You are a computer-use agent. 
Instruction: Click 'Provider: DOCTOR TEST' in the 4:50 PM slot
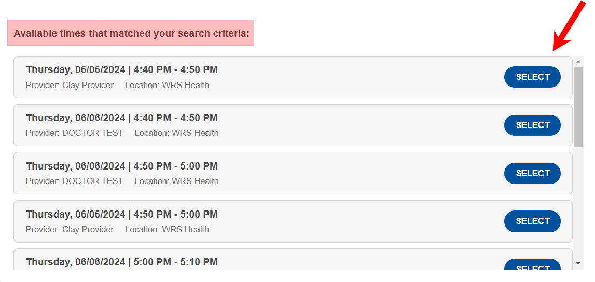click(74, 181)
